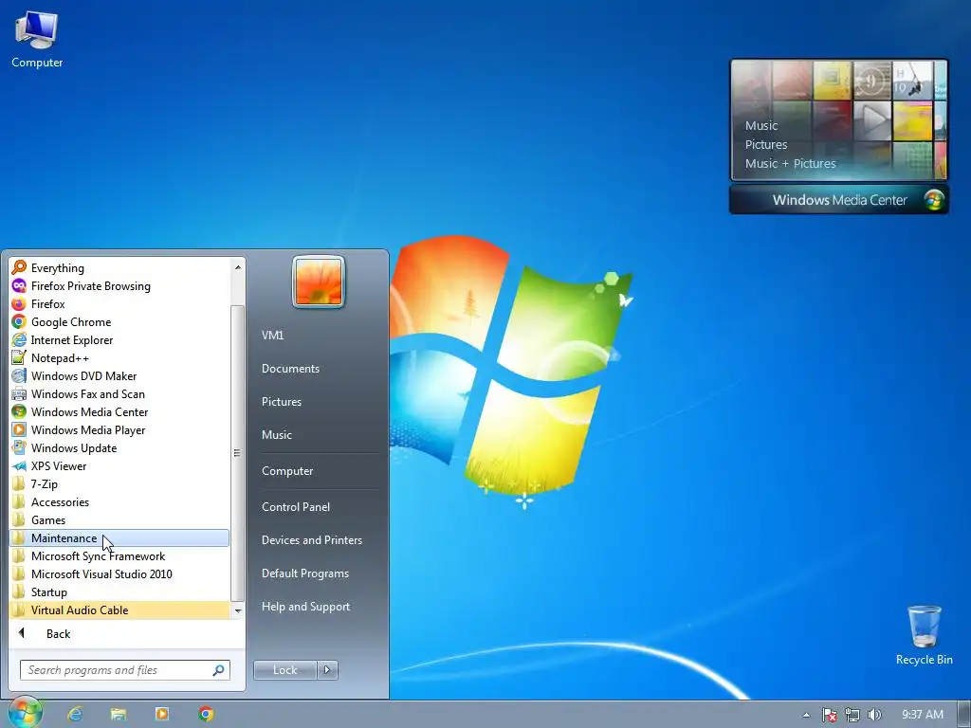Expand Microsoft Visual Studio 2010 folder

119,573
